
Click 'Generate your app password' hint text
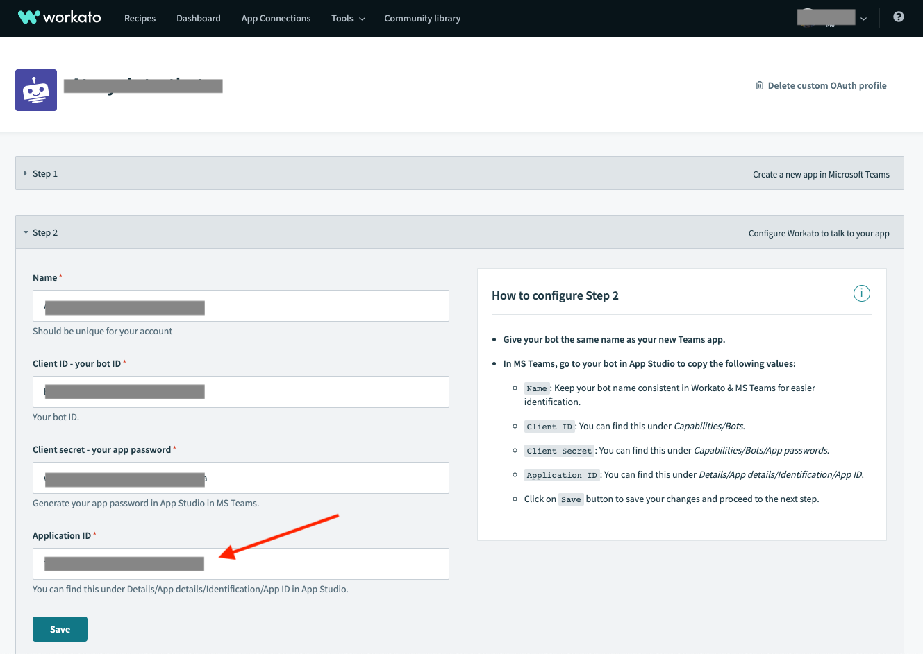pos(146,503)
